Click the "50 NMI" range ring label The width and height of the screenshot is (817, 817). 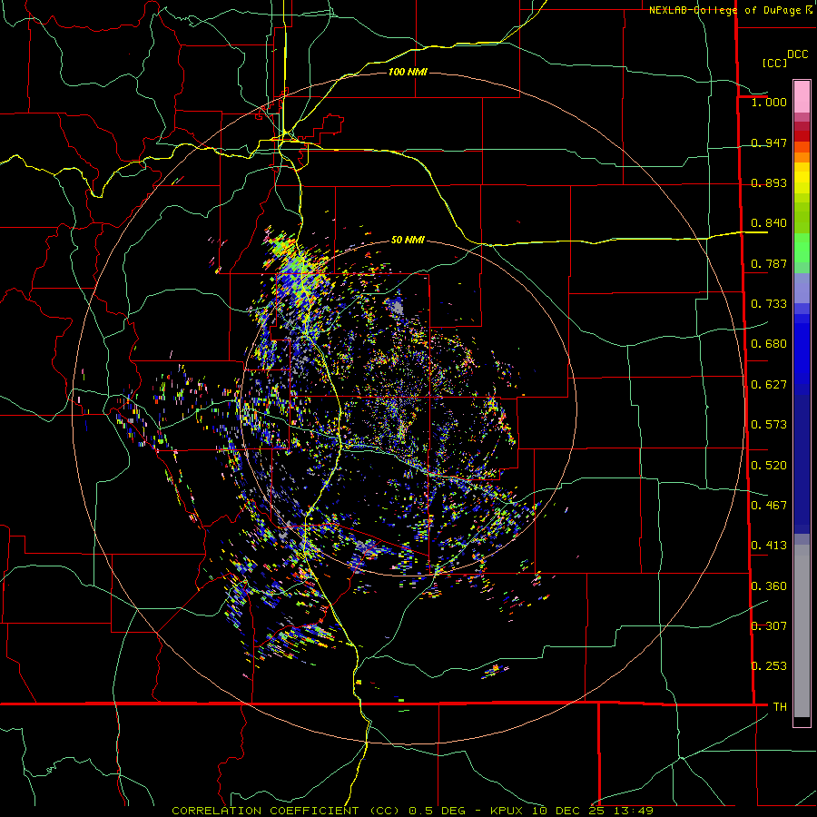click(408, 240)
